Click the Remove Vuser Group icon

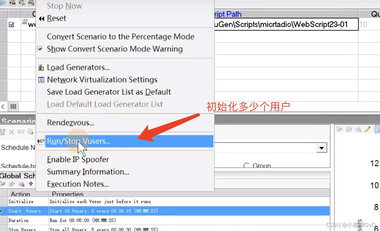pyautogui.click(x=31, y=3)
